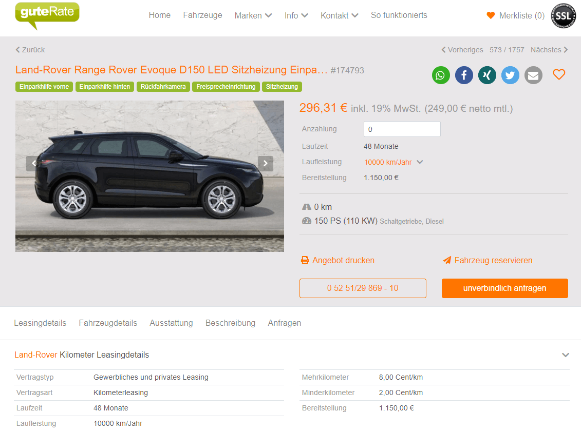Click the Gewerbliches und privates Leasing value
The width and height of the screenshot is (581, 432).
151,377
